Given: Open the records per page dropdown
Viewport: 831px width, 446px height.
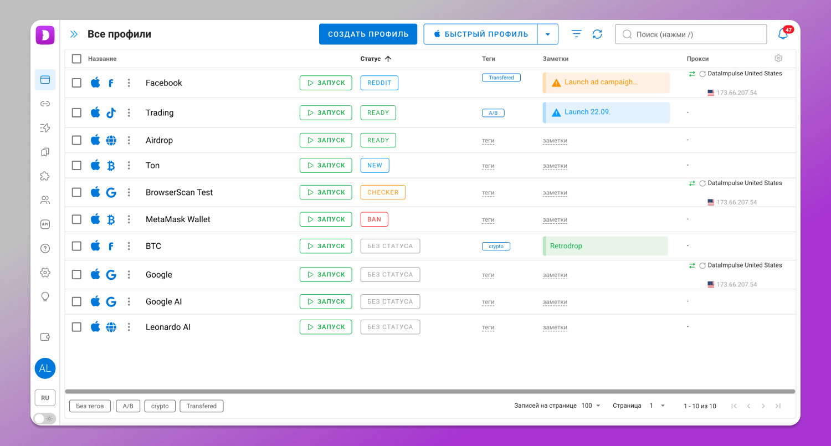Looking at the screenshot, I should click(x=591, y=406).
